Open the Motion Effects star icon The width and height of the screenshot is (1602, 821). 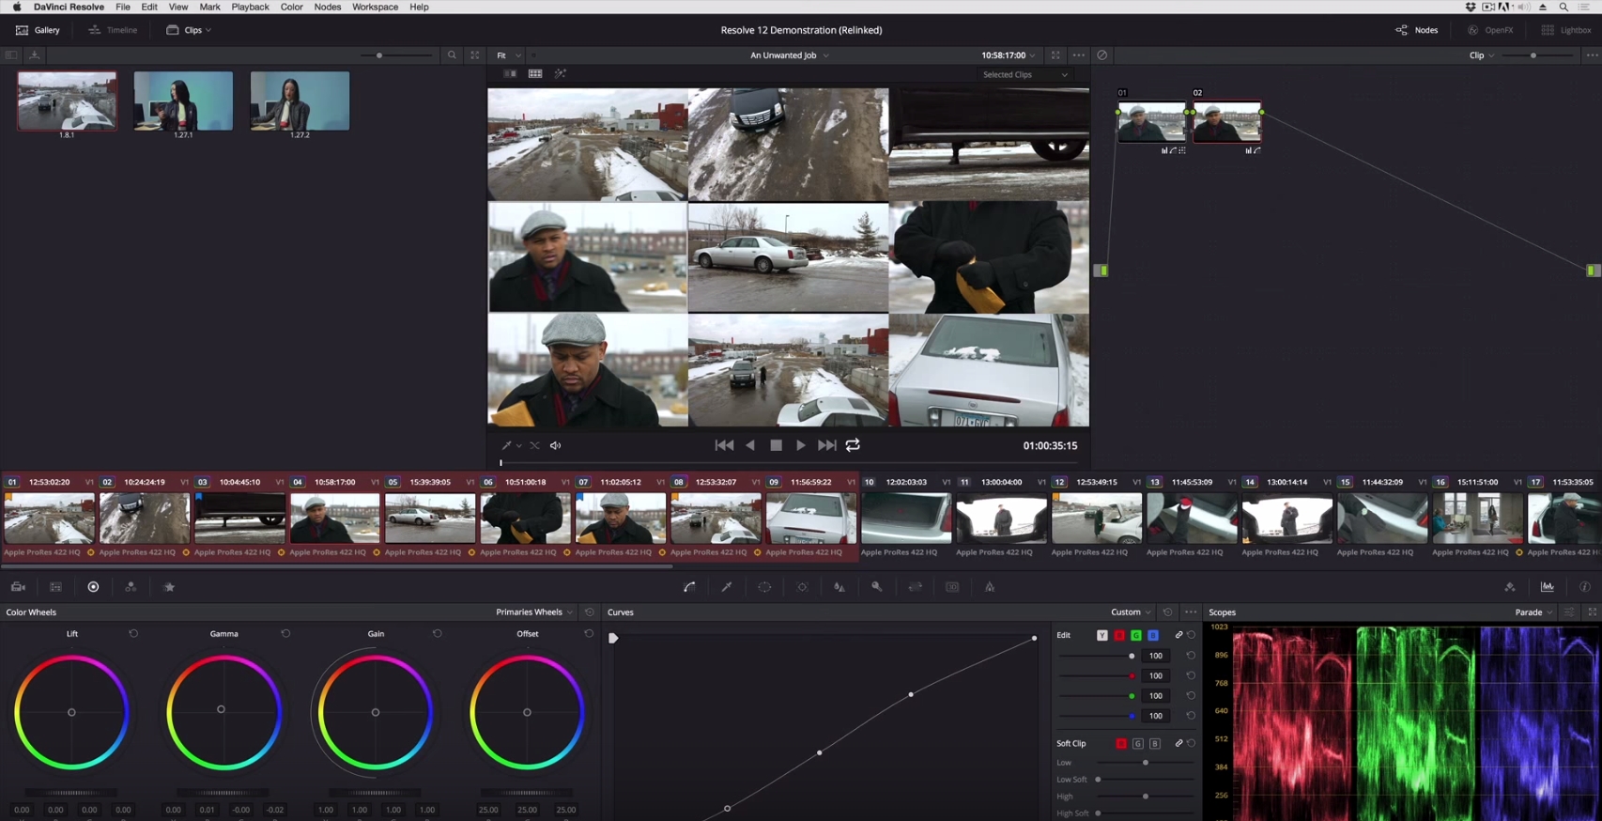pos(170,587)
